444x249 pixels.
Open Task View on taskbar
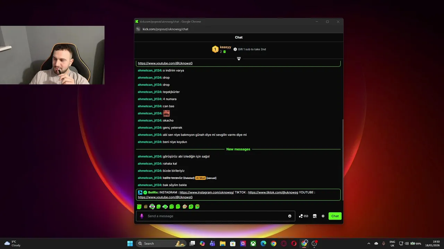[x=192, y=243]
